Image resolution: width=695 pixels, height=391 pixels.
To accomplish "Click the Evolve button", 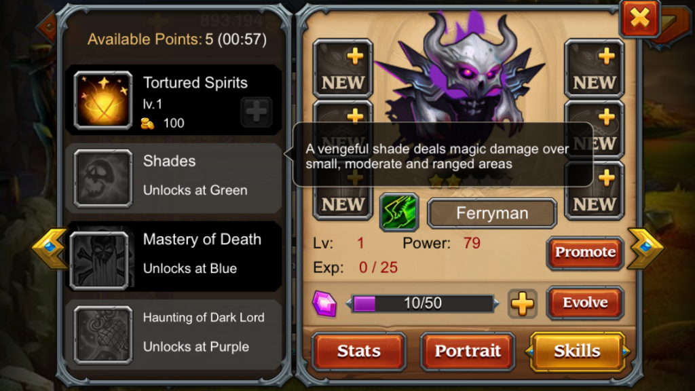I will point(585,303).
